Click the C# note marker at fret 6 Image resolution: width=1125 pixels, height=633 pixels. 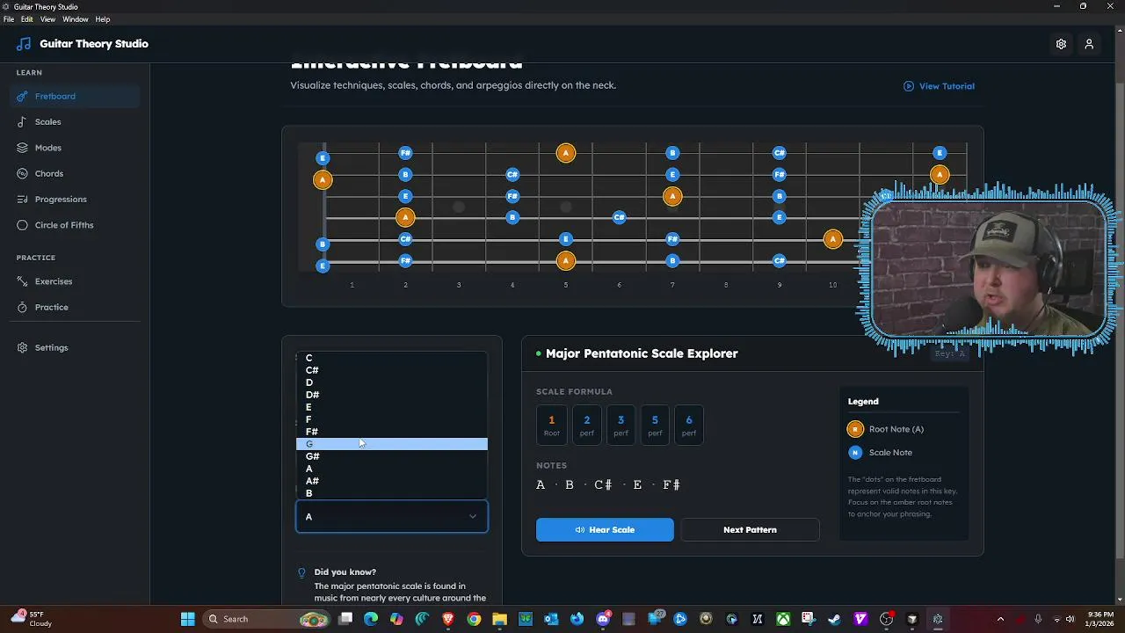pyautogui.click(x=620, y=217)
